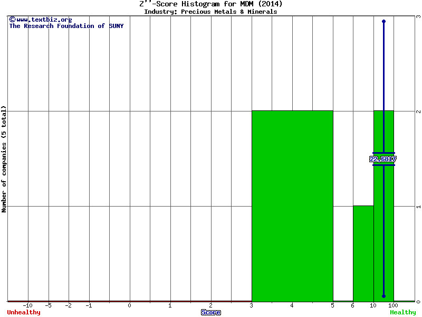
Task: Click the red Unhealthy label
Action: pos(24,312)
